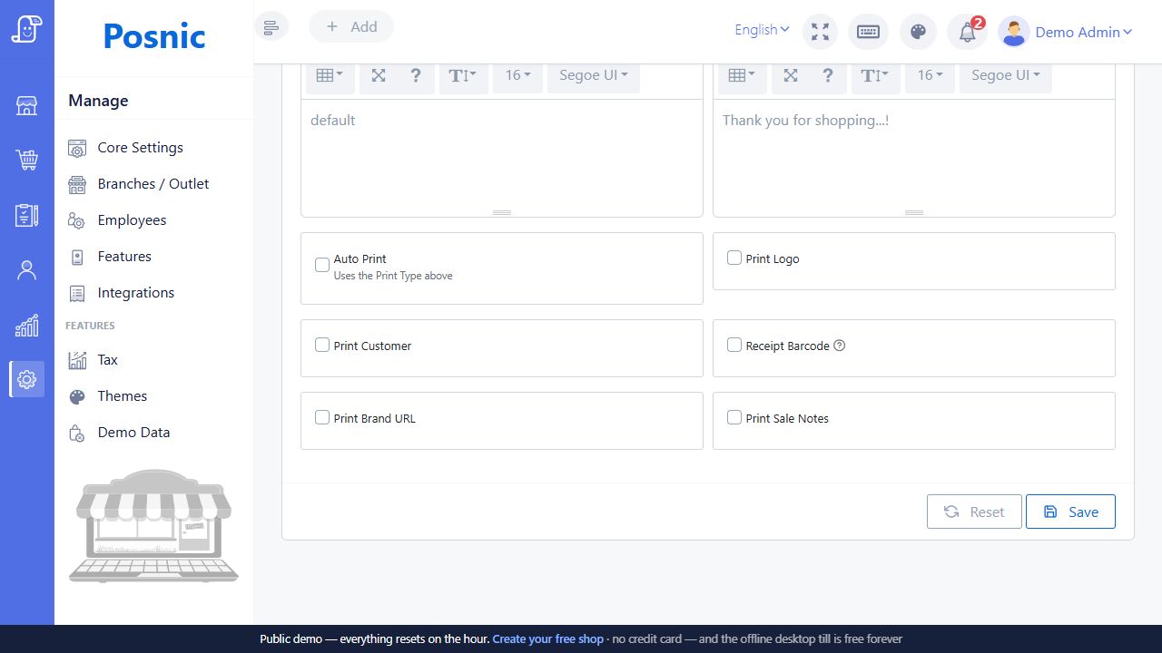Image resolution: width=1162 pixels, height=653 pixels.
Task: Click into the text area containing 'default'
Action: (x=502, y=154)
